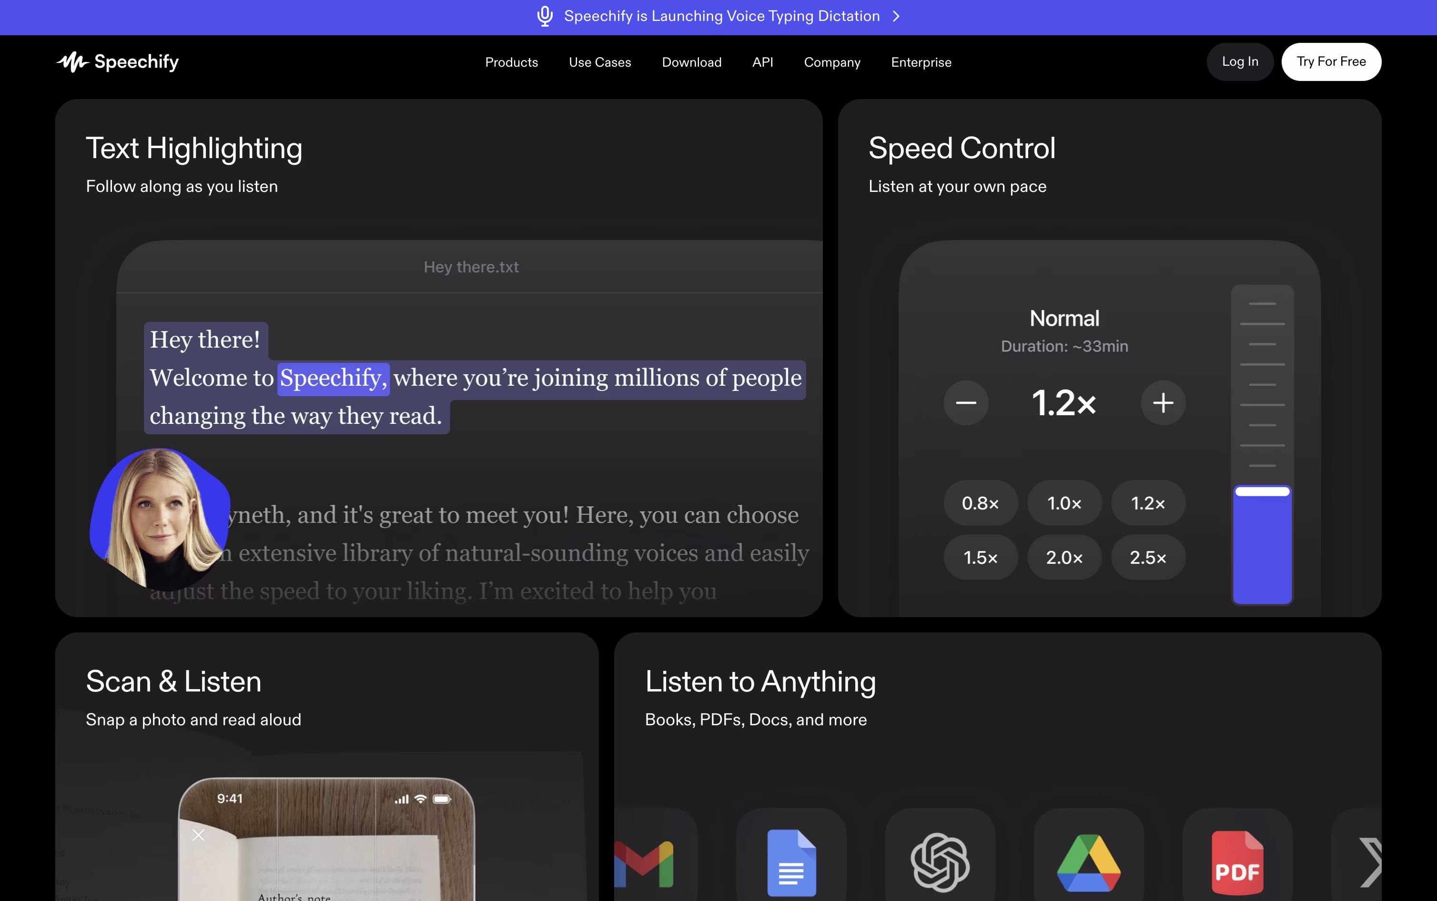Open the Enterprise menu item
1437x901 pixels.
921,62
